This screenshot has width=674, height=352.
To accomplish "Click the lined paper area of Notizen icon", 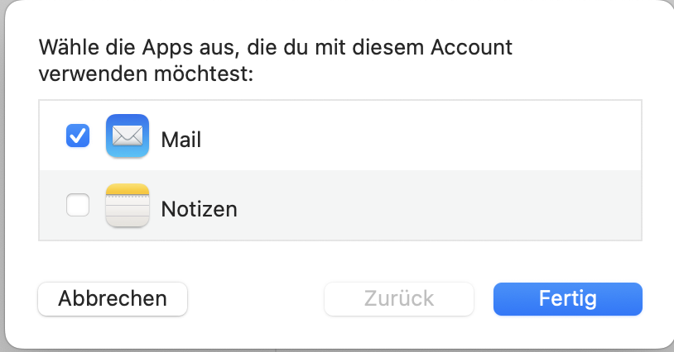I will tap(128, 212).
